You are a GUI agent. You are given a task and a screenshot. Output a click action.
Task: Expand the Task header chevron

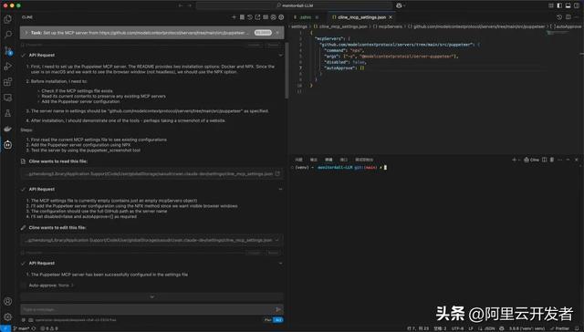[26, 33]
